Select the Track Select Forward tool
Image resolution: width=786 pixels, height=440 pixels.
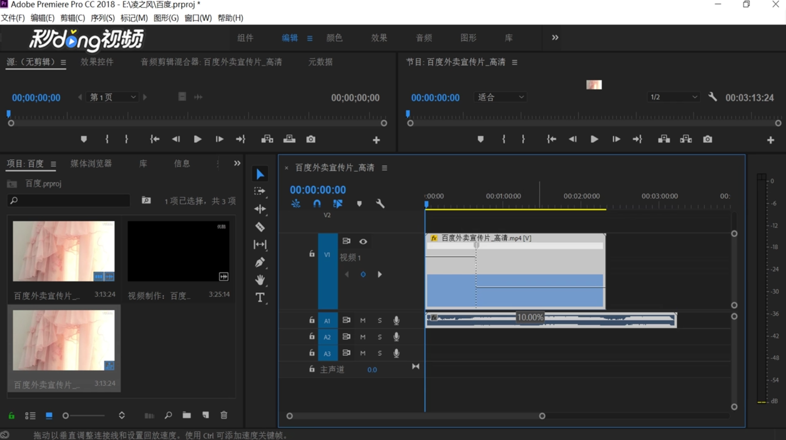tap(260, 191)
